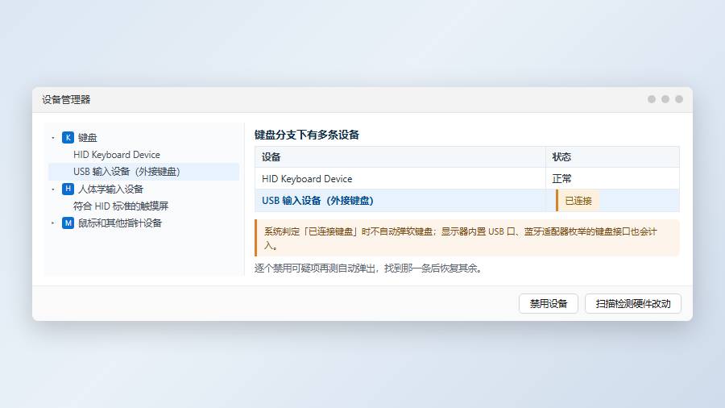Click the blue K keyboard category icon
The height and width of the screenshot is (408, 725).
click(68, 137)
